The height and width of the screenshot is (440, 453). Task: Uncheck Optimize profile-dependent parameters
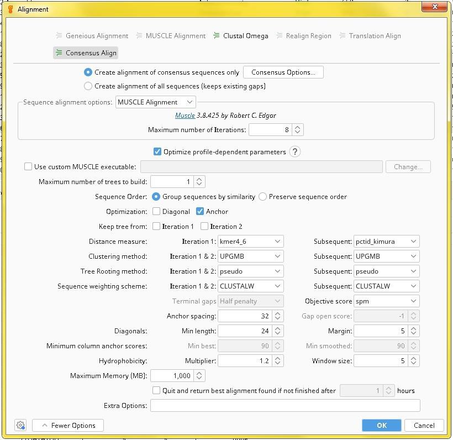157,151
